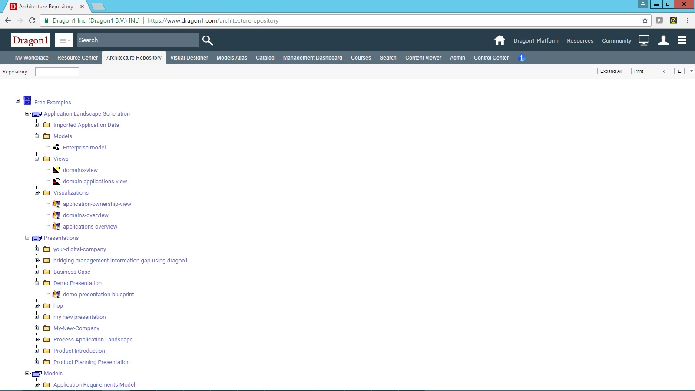
Task: Click the Enterprise-model icon
Action: tap(56, 147)
